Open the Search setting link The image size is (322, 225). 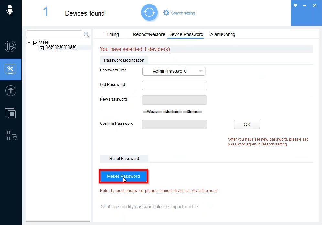(183, 13)
